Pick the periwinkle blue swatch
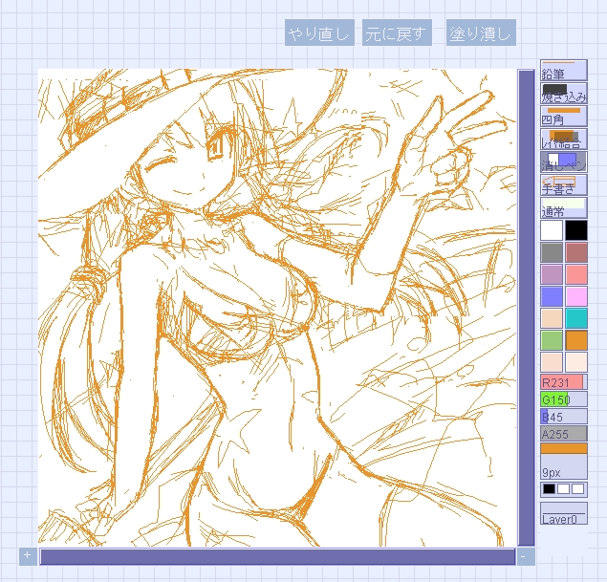The image size is (607, 582). click(x=552, y=296)
